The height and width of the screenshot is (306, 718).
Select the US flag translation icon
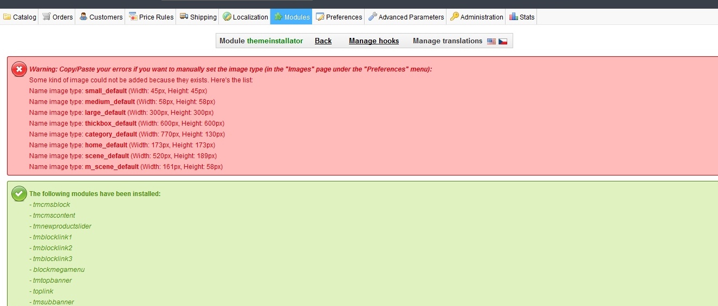pyautogui.click(x=491, y=41)
